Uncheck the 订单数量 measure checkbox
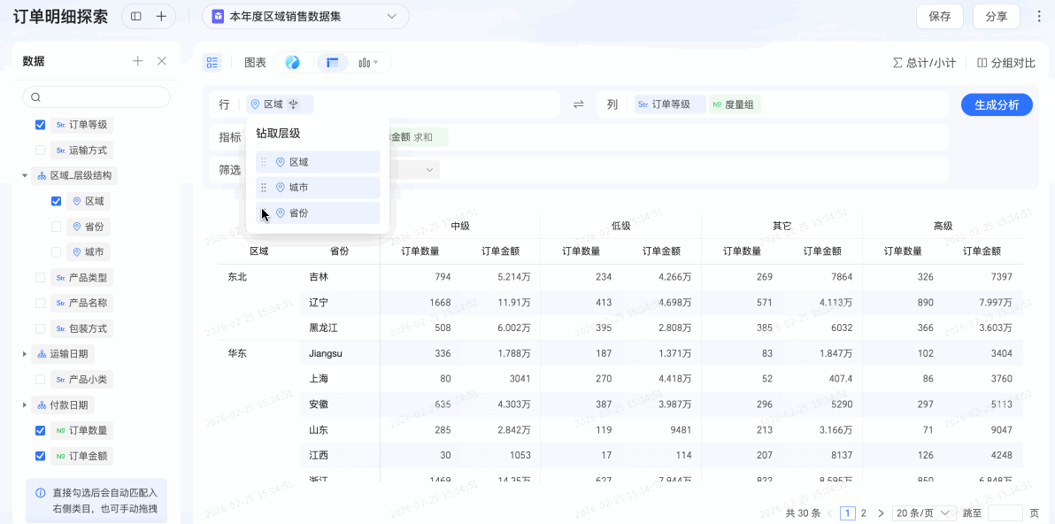The image size is (1055, 524). pyautogui.click(x=41, y=430)
